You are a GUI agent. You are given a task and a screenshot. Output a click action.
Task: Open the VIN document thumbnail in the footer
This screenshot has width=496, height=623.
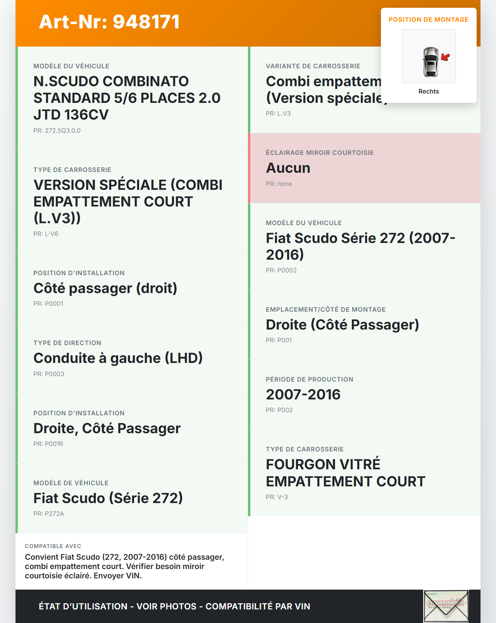coord(446,606)
